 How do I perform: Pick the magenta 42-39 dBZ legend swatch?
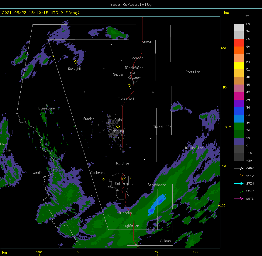(239, 96)
